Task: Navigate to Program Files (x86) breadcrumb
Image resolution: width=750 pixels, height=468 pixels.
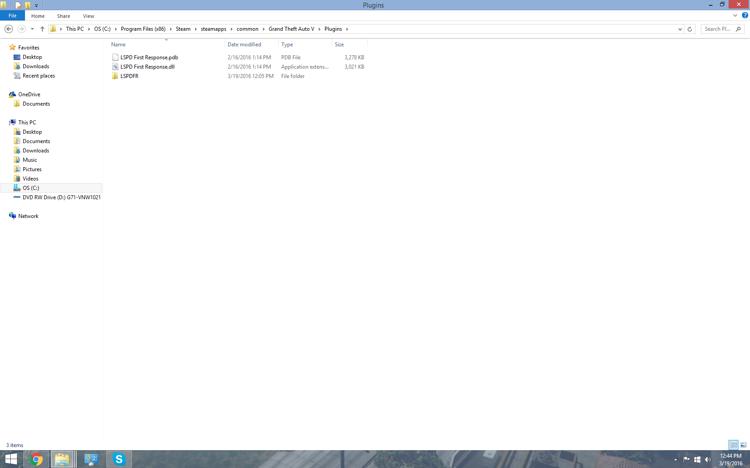Action: (x=143, y=29)
